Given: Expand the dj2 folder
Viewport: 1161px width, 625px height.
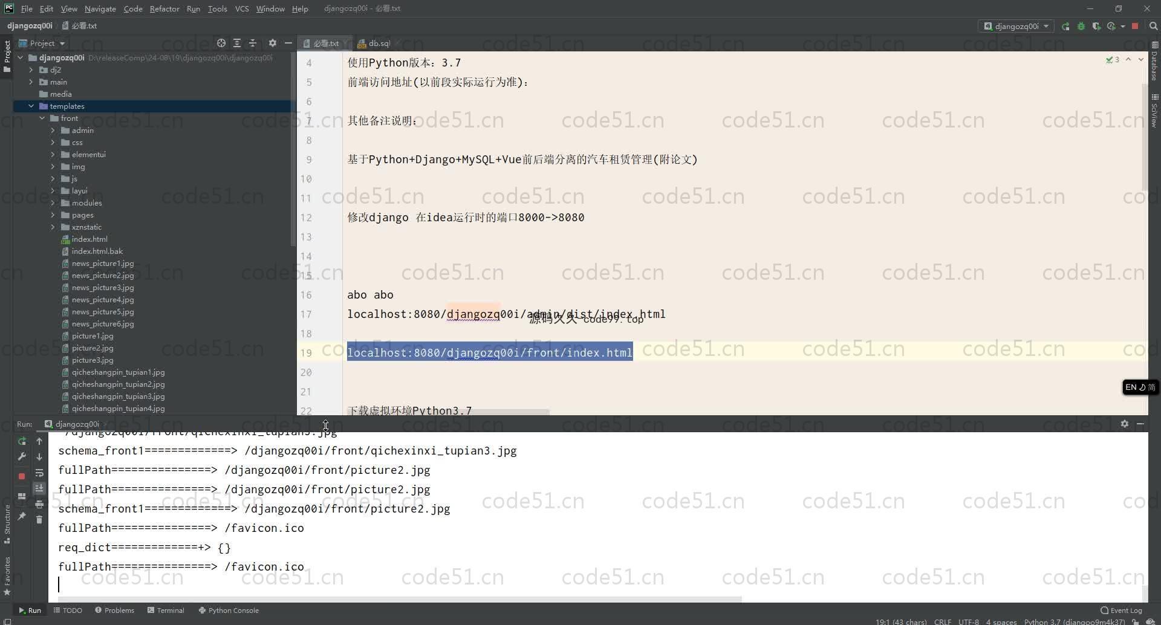Looking at the screenshot, I should click(x=31, y=70).
